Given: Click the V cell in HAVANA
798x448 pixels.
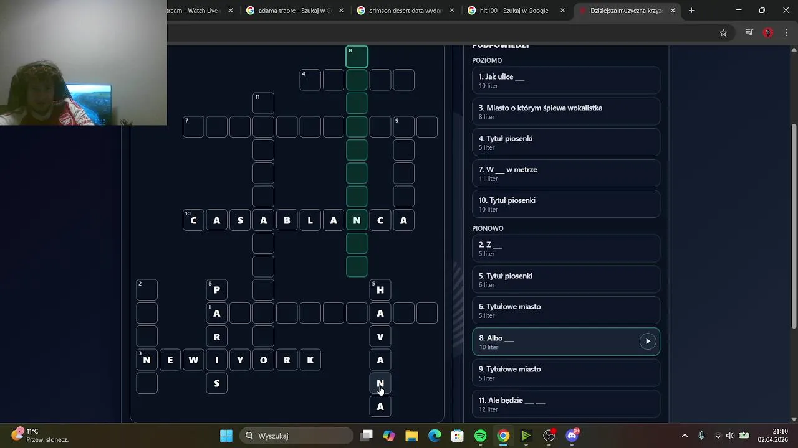Looking at the screenshot, I should 380,337.
